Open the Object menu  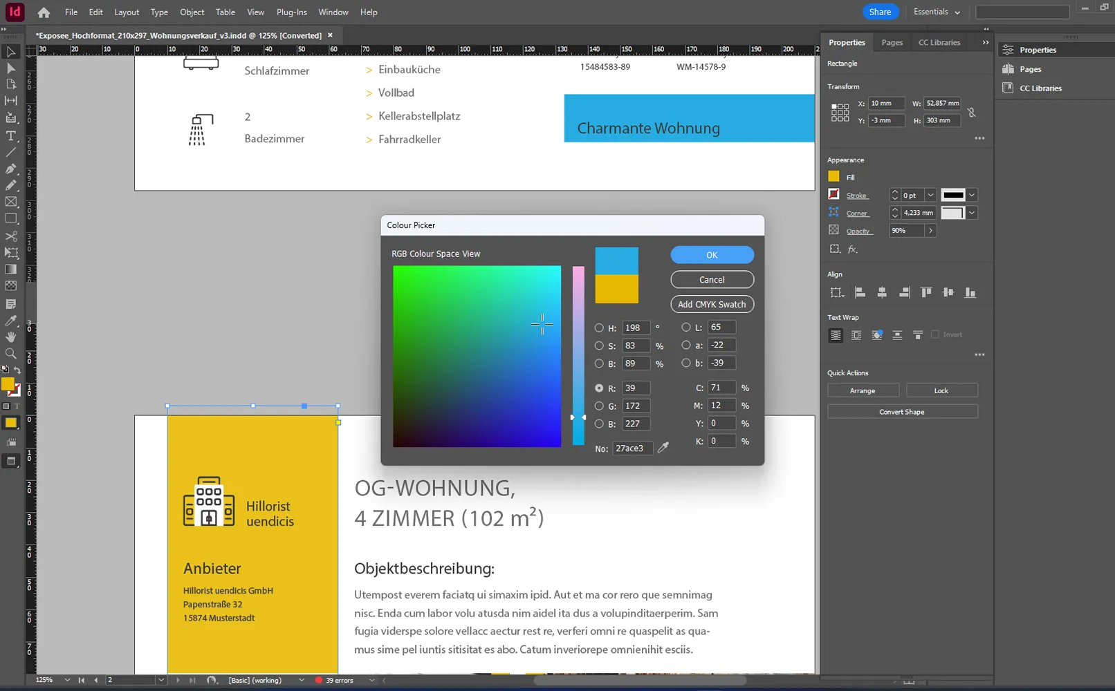pyautogui.click(x=192, y=12)
